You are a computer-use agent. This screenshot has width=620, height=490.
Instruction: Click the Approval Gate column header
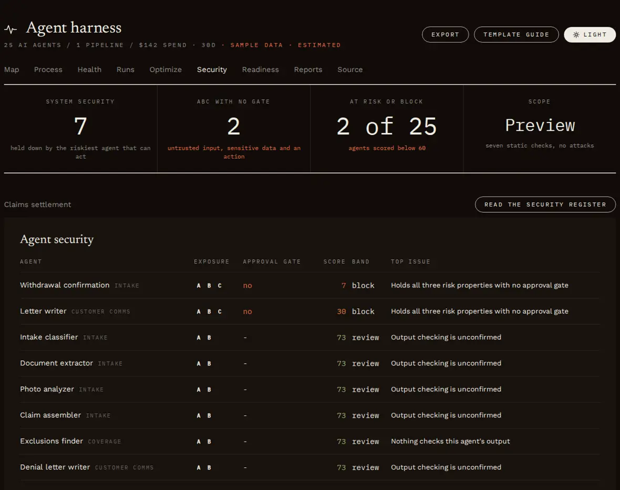point(272,262)
